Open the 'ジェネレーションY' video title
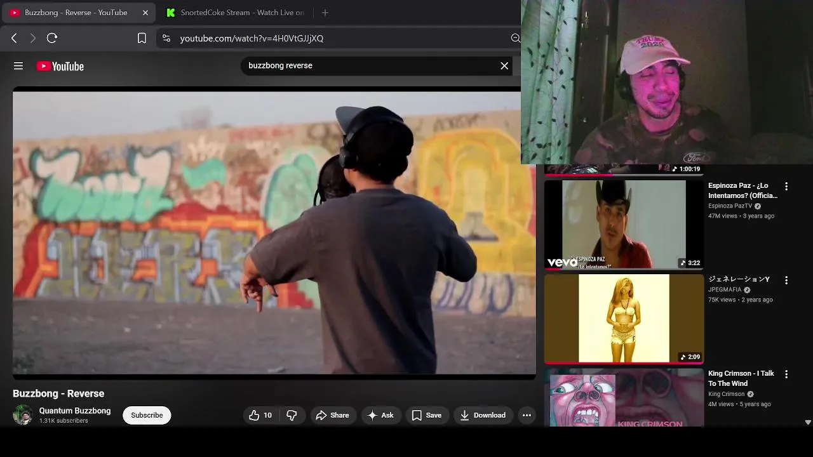This screenshot has width=813, height=457. (x=739, y=279)
